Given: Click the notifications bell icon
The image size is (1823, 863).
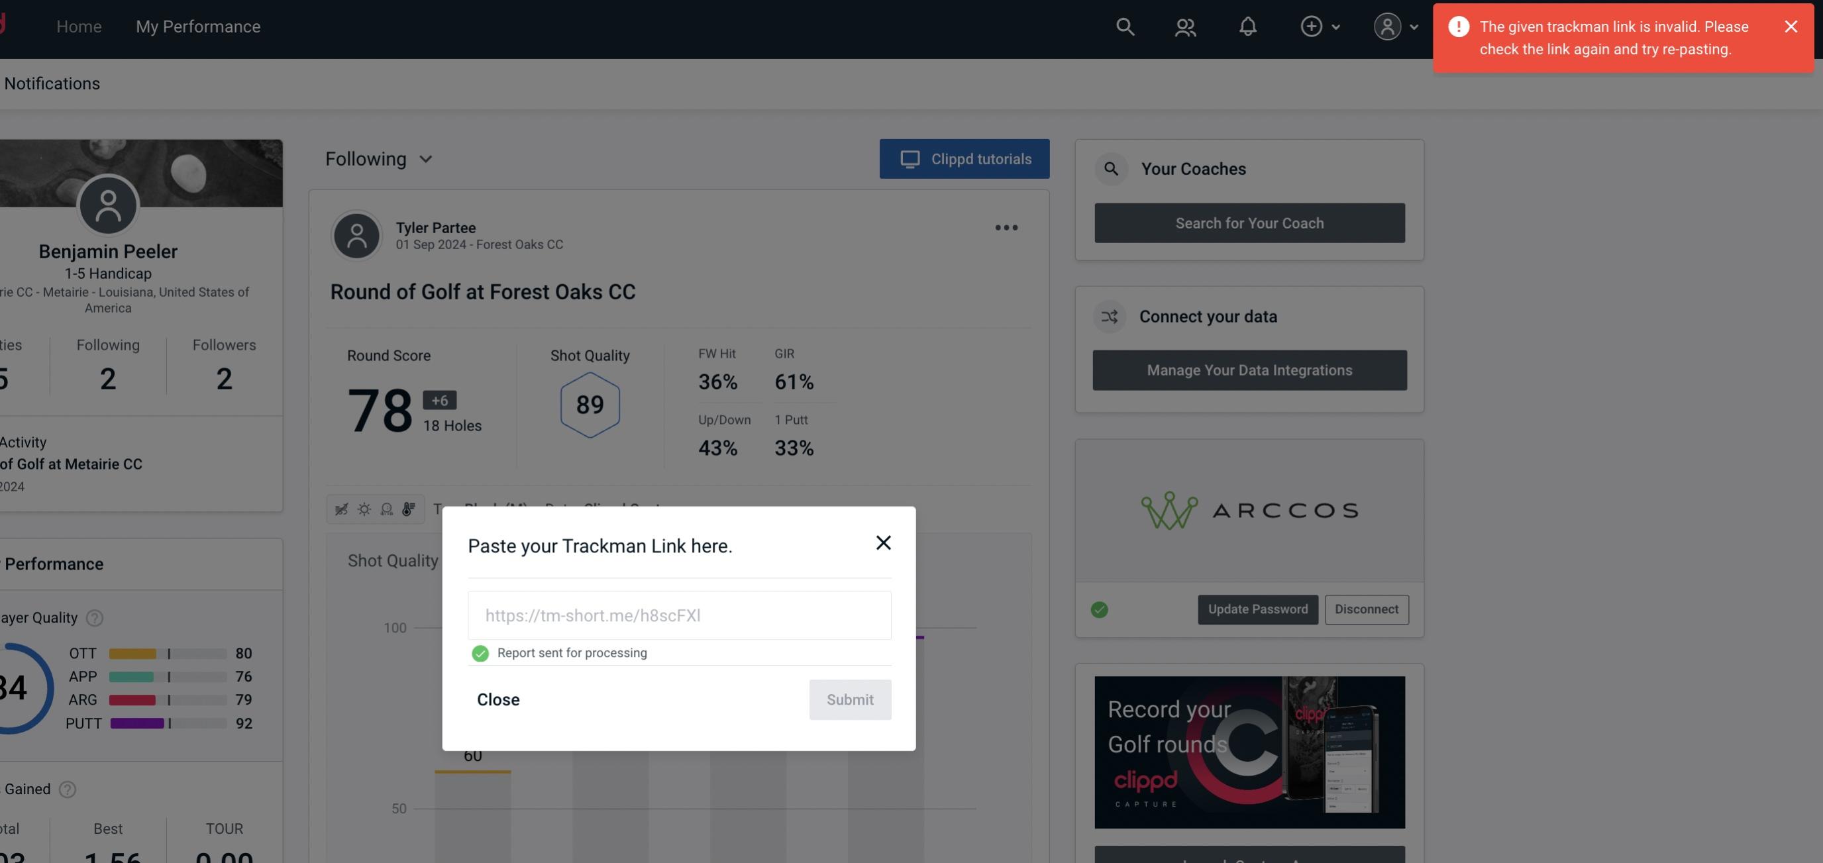Looking at the screenshot, I should click(x=1247, y=26).
